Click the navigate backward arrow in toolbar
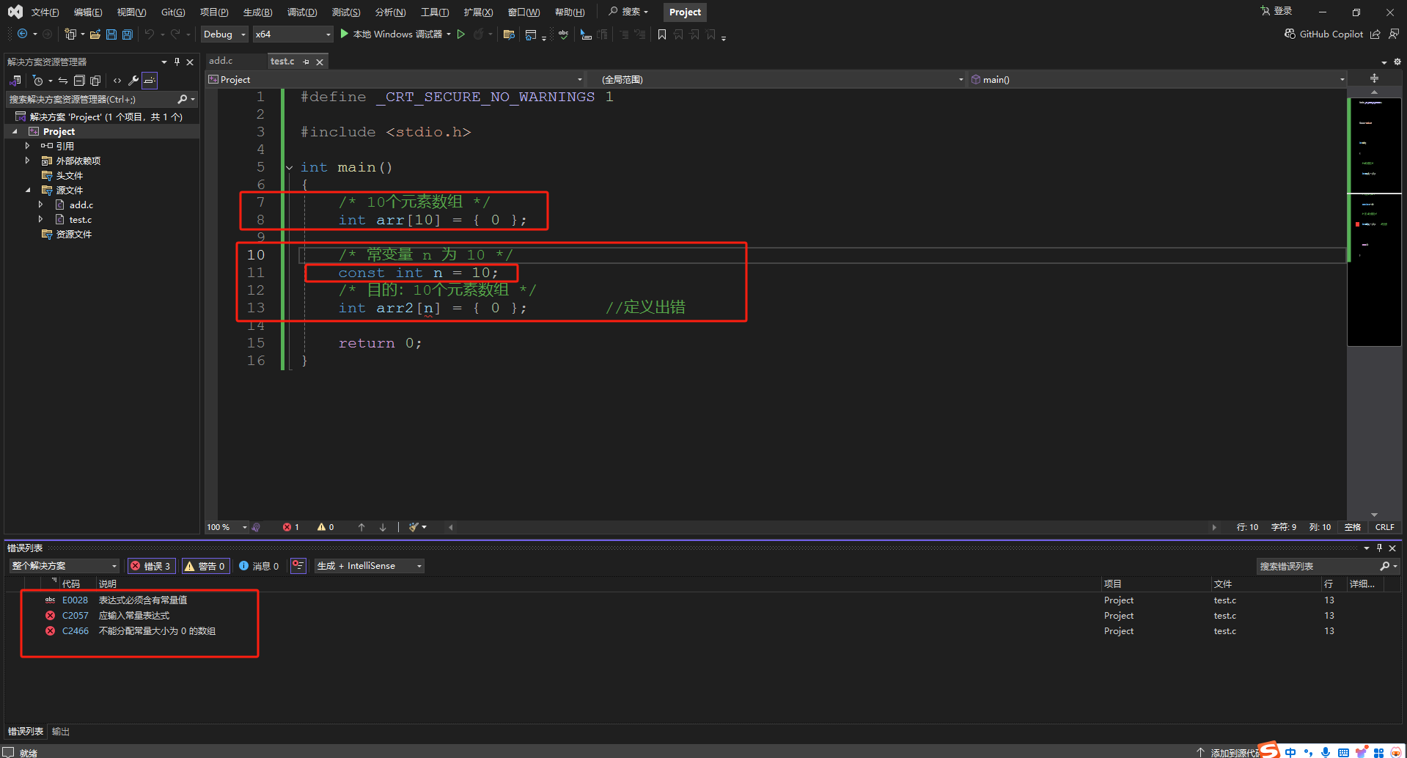The height and width of the screenshot is (758, 1407). coord(23,34)
